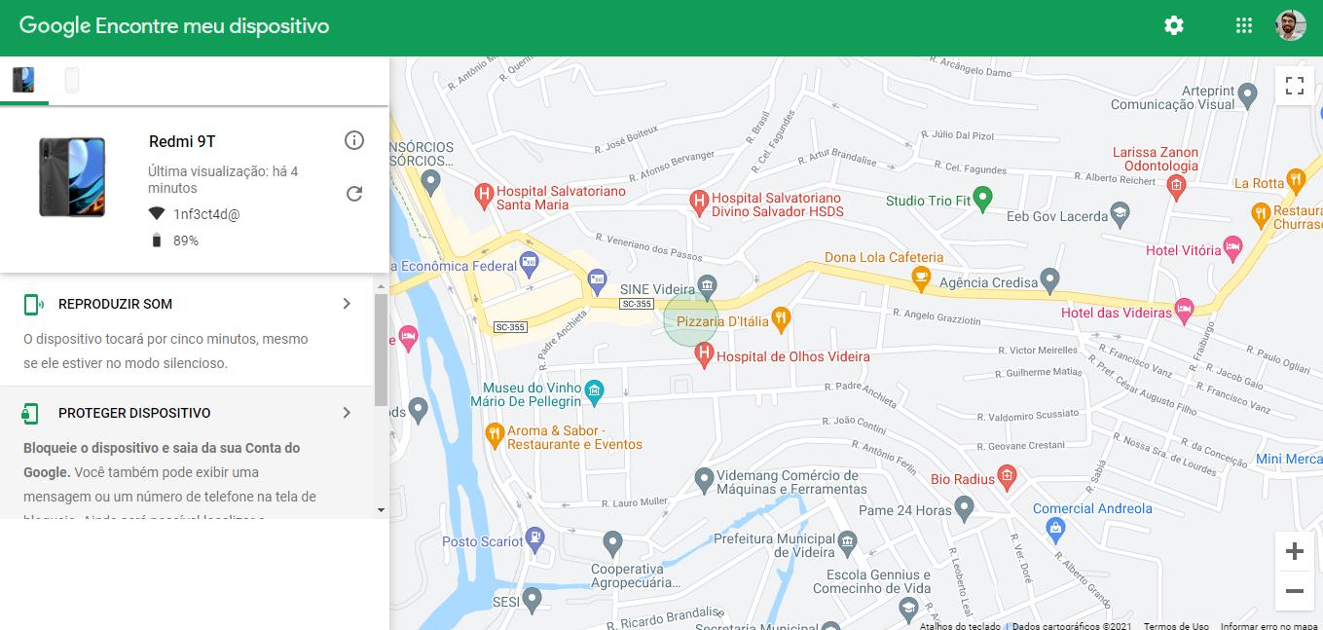Click the Proteger Dispositivo lock icon
The height and width of the screenshot is (630, 1323).
[30, 414]
